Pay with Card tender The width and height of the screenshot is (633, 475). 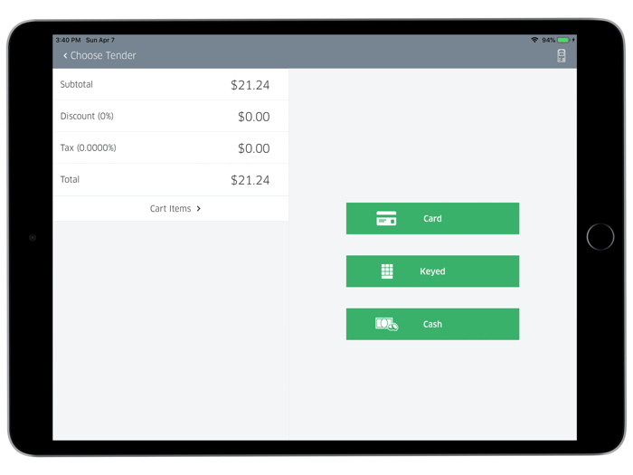click(432, 219)
